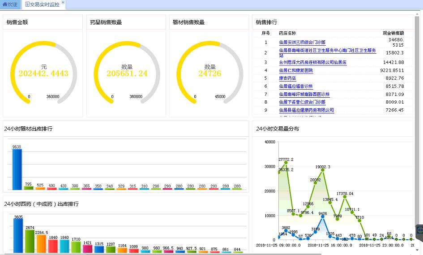
Task: Click the green bar labeled 795
Action: coord(28,188)
